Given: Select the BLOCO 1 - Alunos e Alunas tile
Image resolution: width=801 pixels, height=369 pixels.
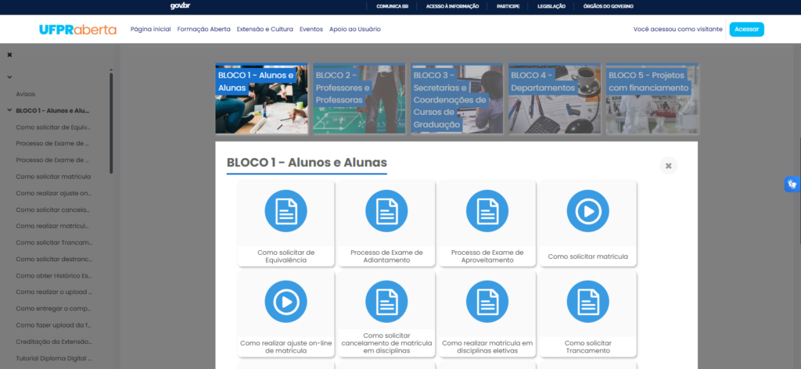Looking at the screenshot, I should pyautogui.click(x=261, y=99).
